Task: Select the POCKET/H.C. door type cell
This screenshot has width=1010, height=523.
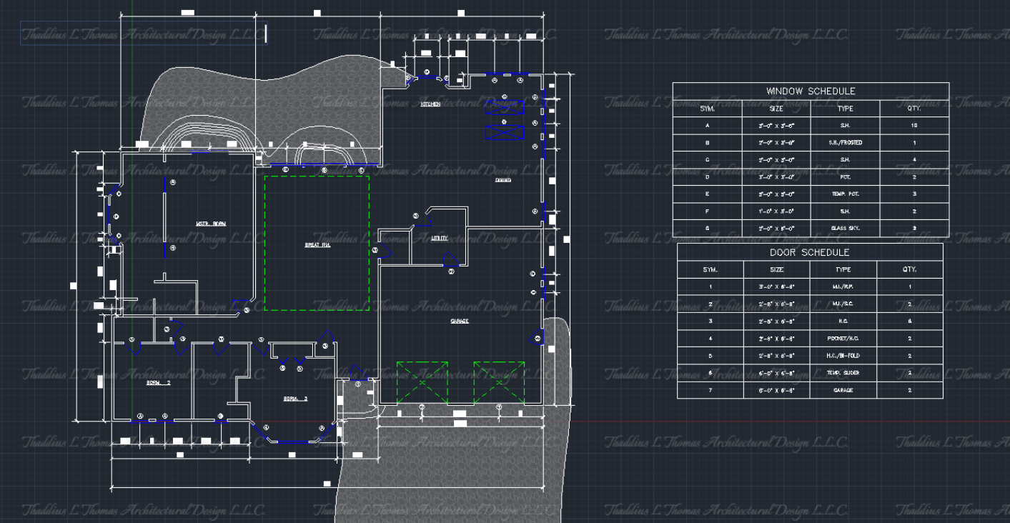Action: [x=843, y=339]
